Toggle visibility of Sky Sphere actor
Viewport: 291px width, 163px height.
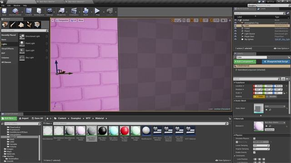236,39
